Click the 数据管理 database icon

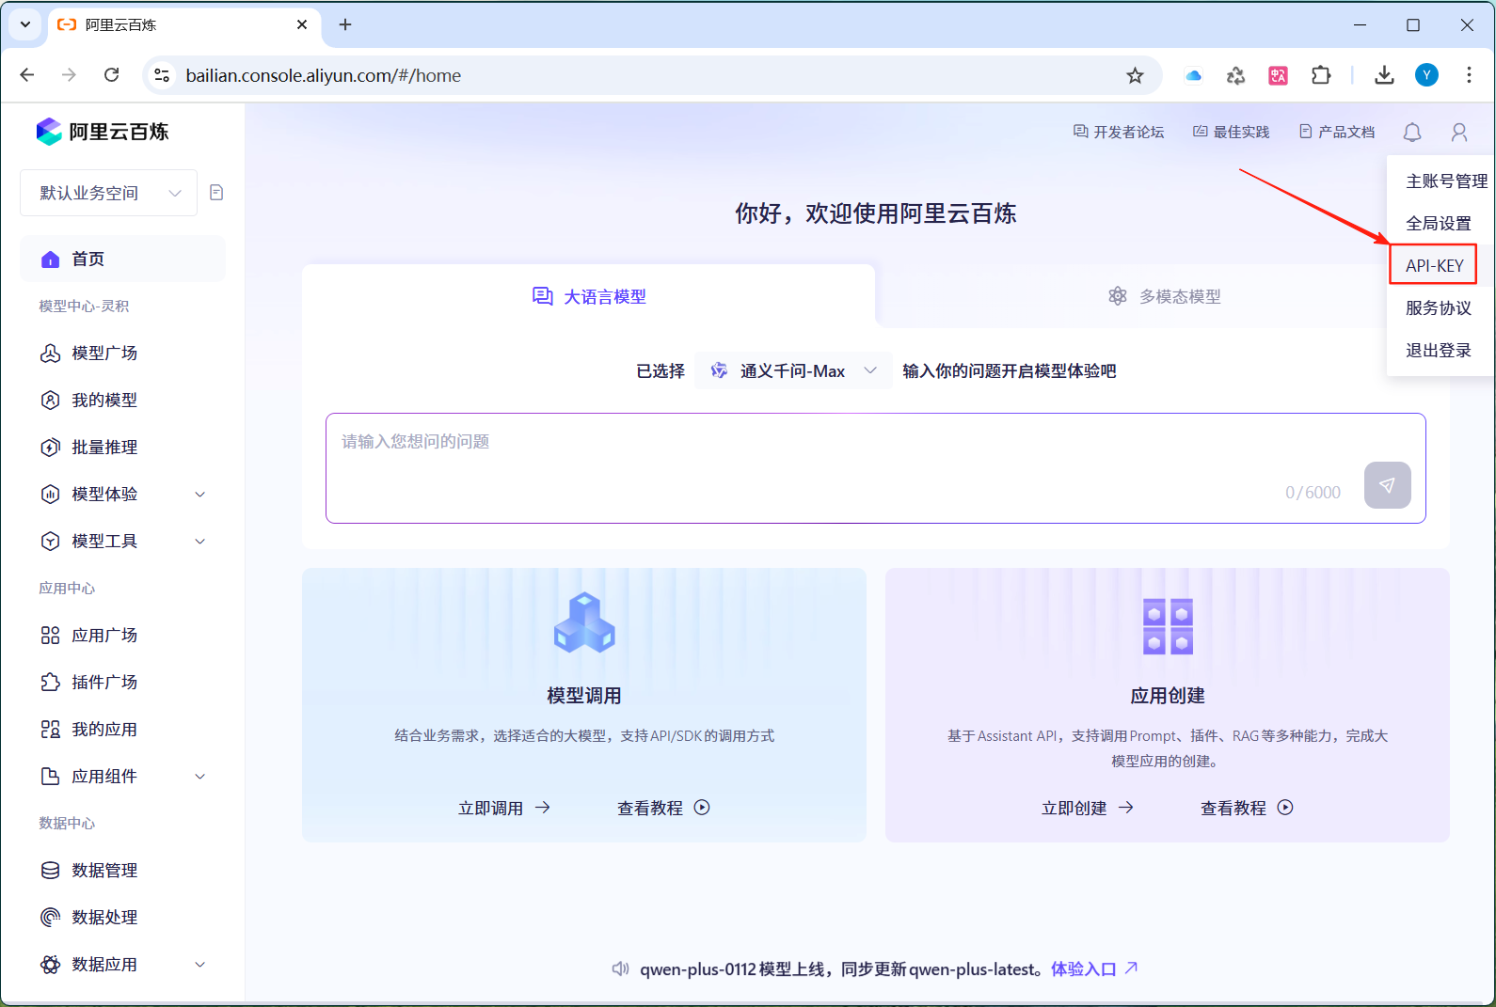51,871
